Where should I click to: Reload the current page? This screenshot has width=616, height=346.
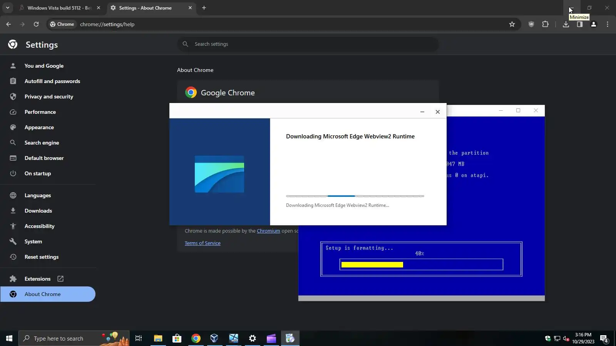click(x=36, y=24)
